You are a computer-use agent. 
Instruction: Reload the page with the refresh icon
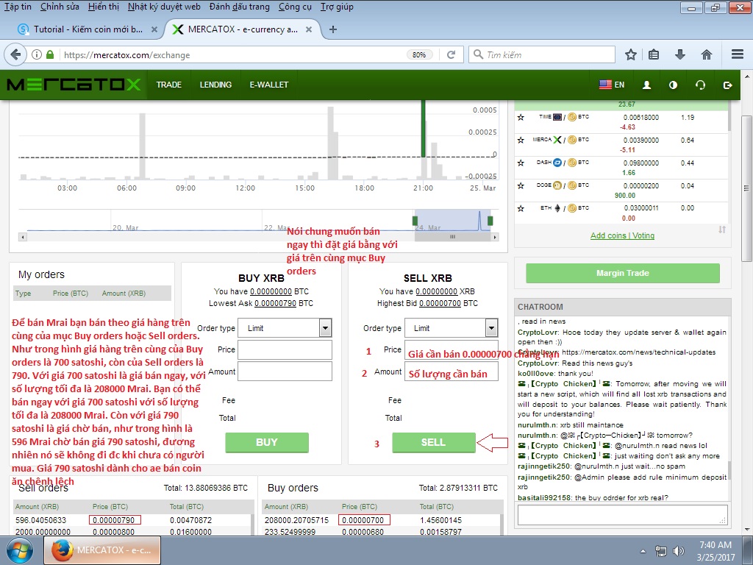pos(451,54)
